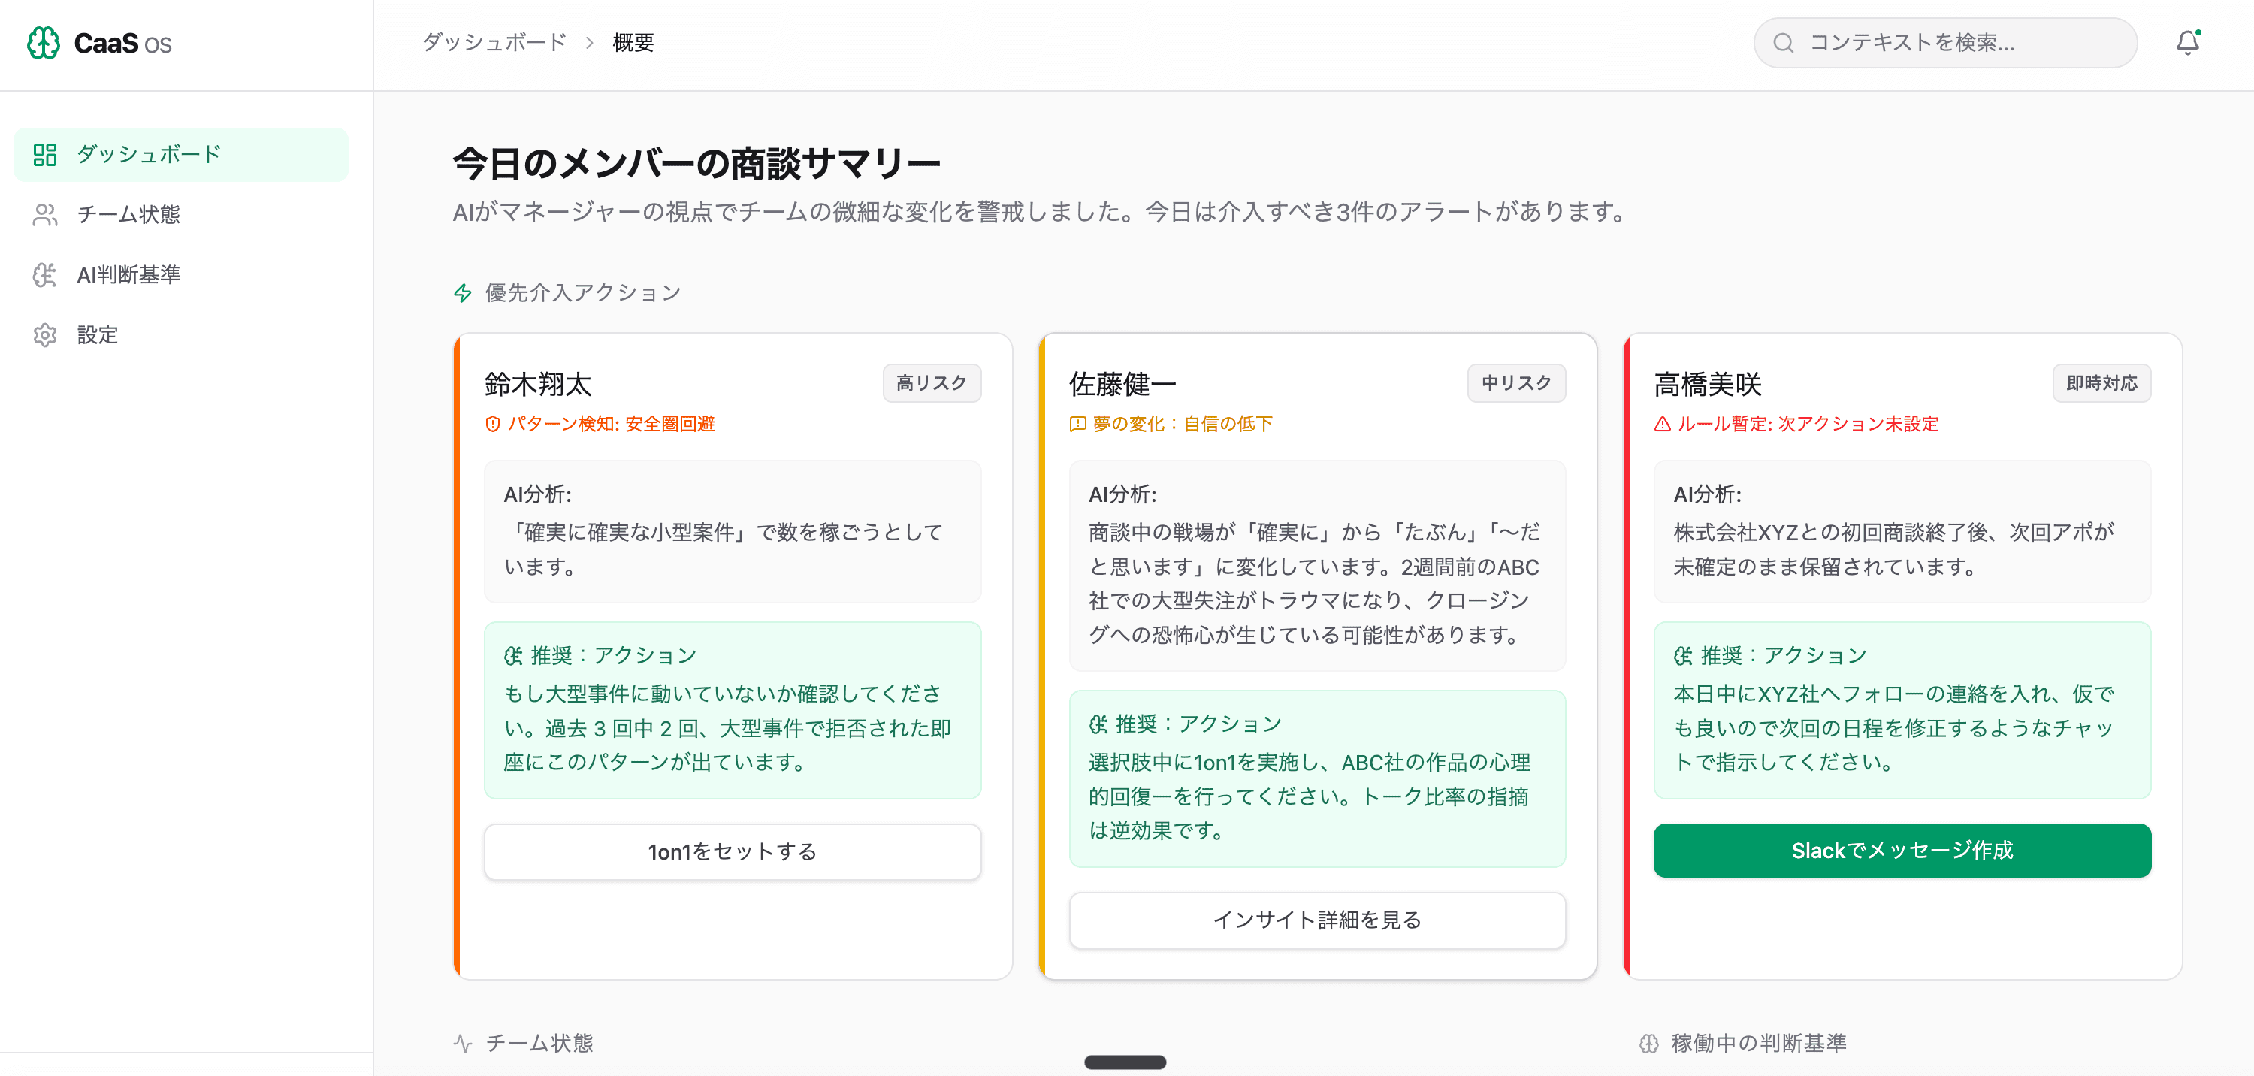The image size is (2254, 1076).
Task: Click the 稼働中の判断基準 brain icon
Action: [x=1648, y=1043]
